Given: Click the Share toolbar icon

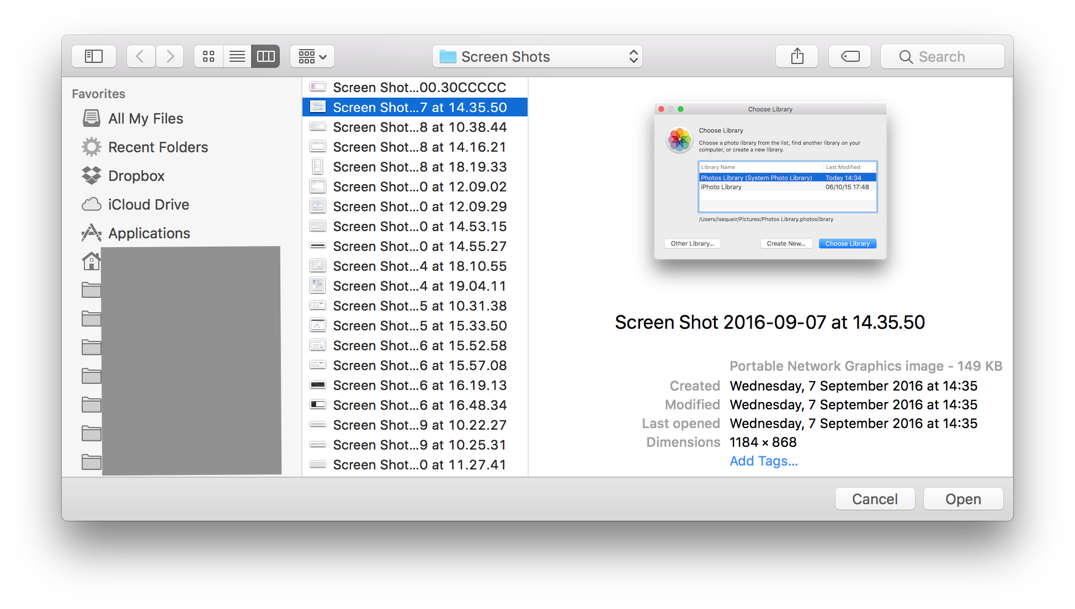Looking at the screenshot, I should click(797, 56).
